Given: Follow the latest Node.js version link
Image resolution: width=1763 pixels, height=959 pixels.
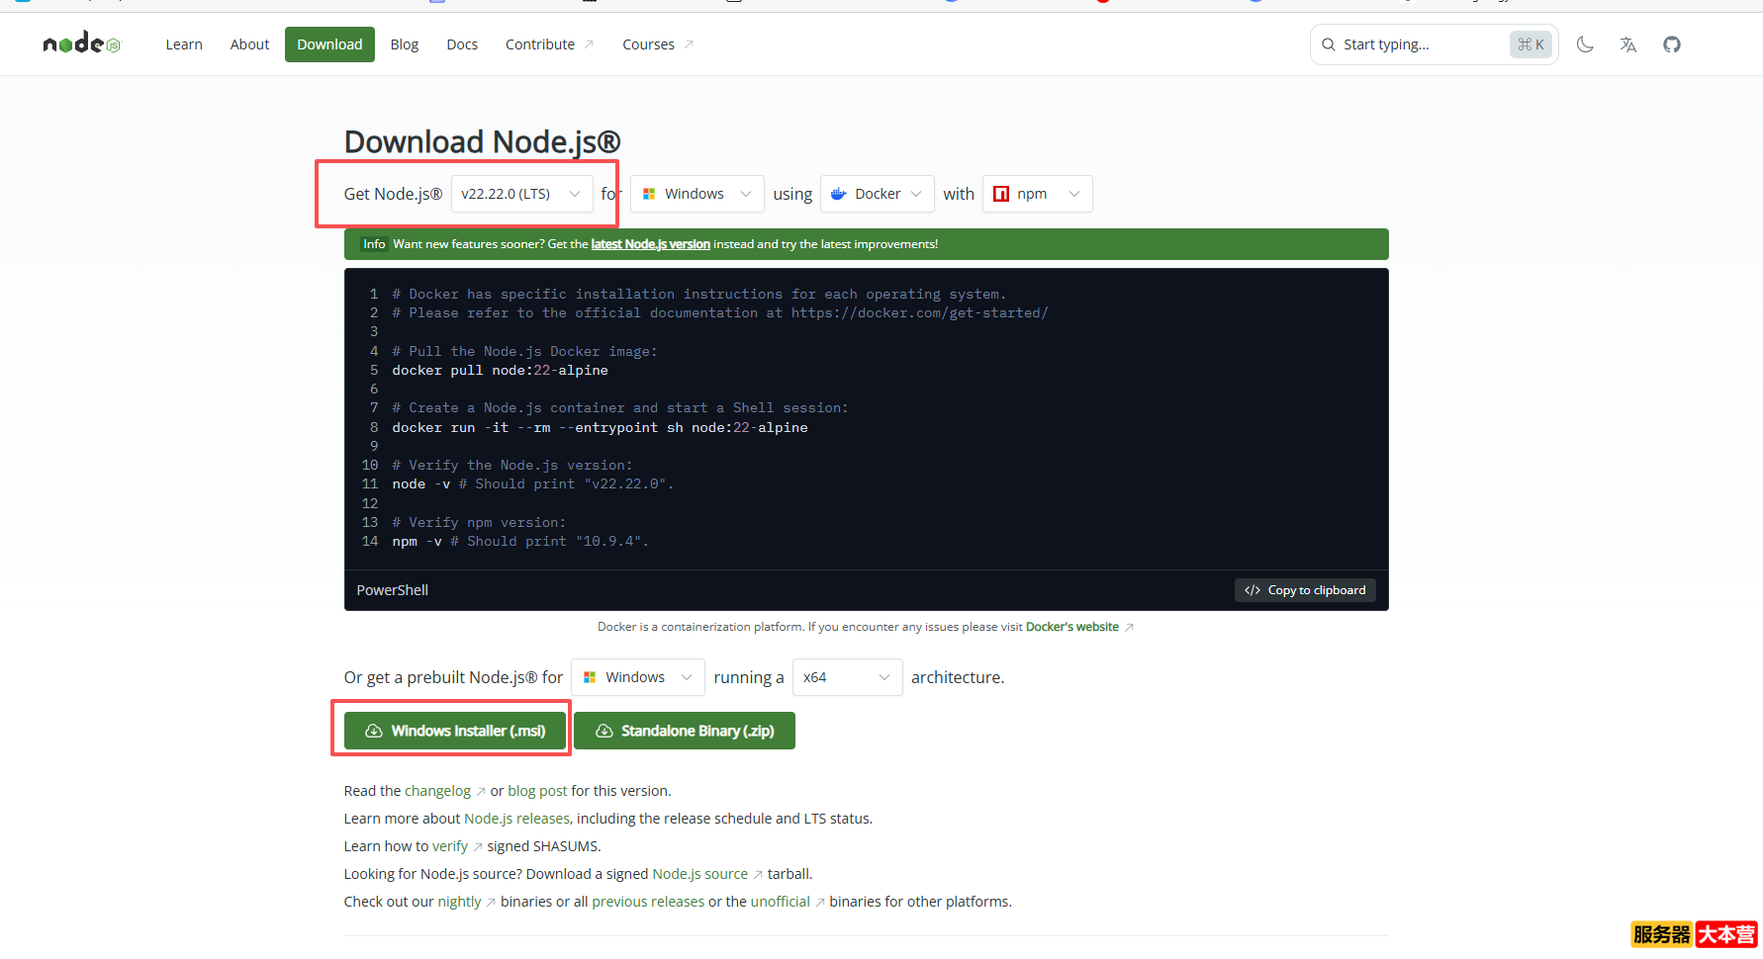Looking at the screenshot, I should point(650,244).
